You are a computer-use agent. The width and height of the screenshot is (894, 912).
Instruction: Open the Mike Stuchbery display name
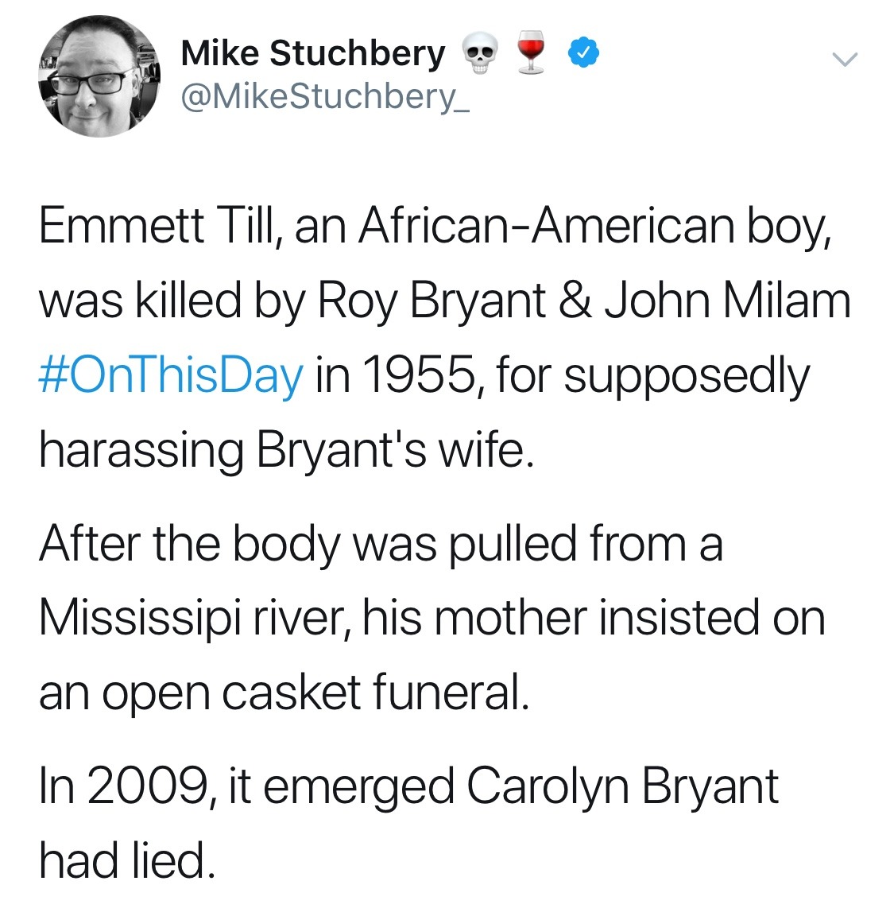click(x=313, y=53)
